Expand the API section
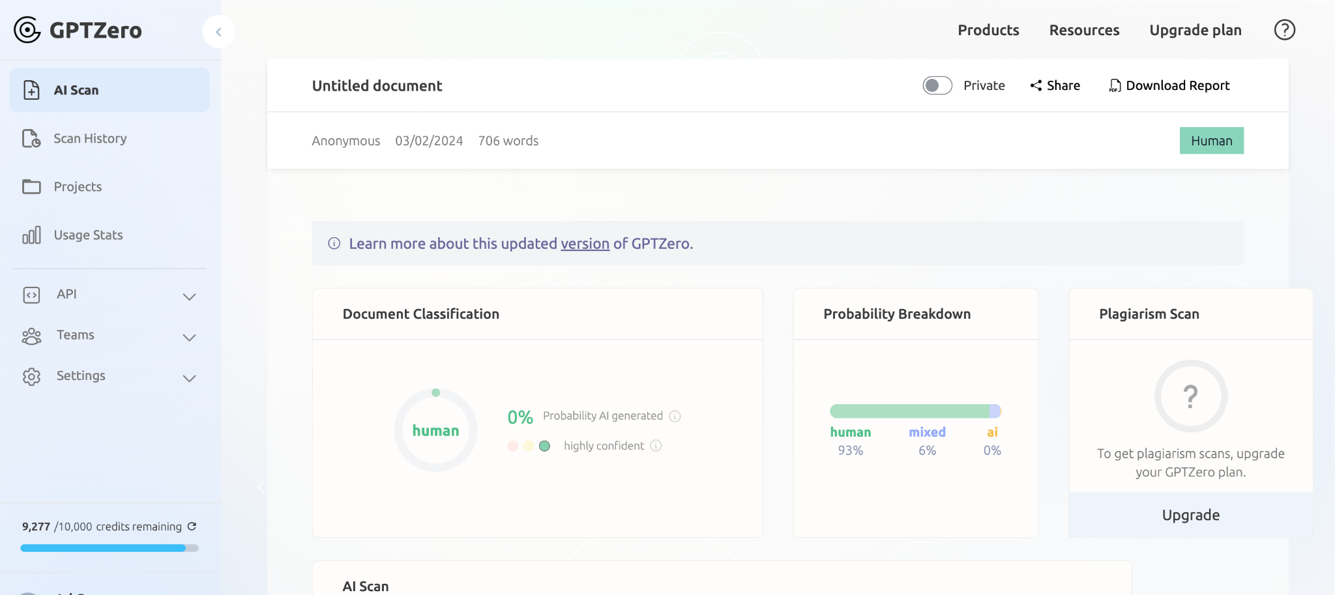 pyautogui.click(x=189, y=297)
